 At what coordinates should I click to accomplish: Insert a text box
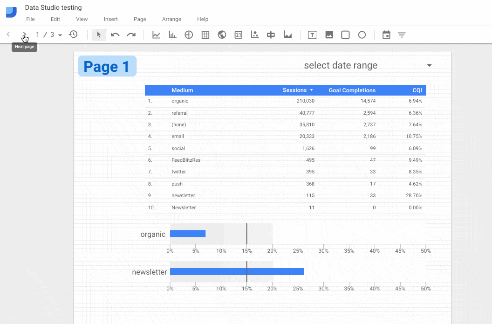[312, 34]
